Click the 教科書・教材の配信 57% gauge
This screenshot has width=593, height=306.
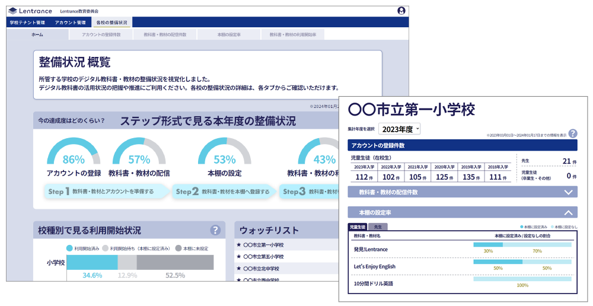[x=139, y=151]
